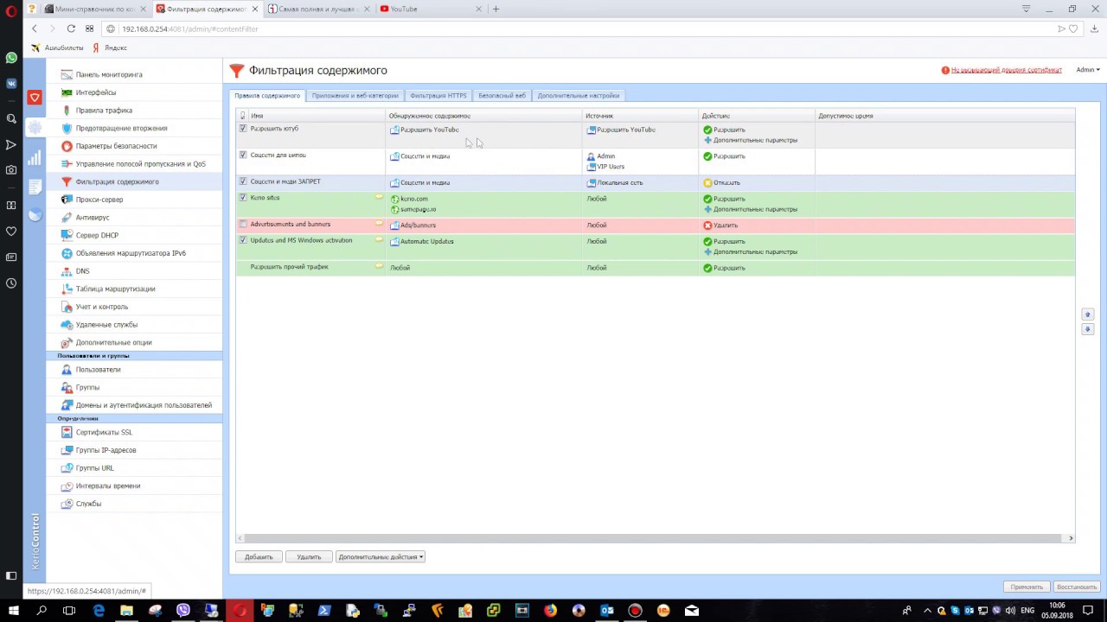Enable Advertisements and banners rule checkbox
The width and height of the screenshot is (1107, 622).
coord(243,224)
